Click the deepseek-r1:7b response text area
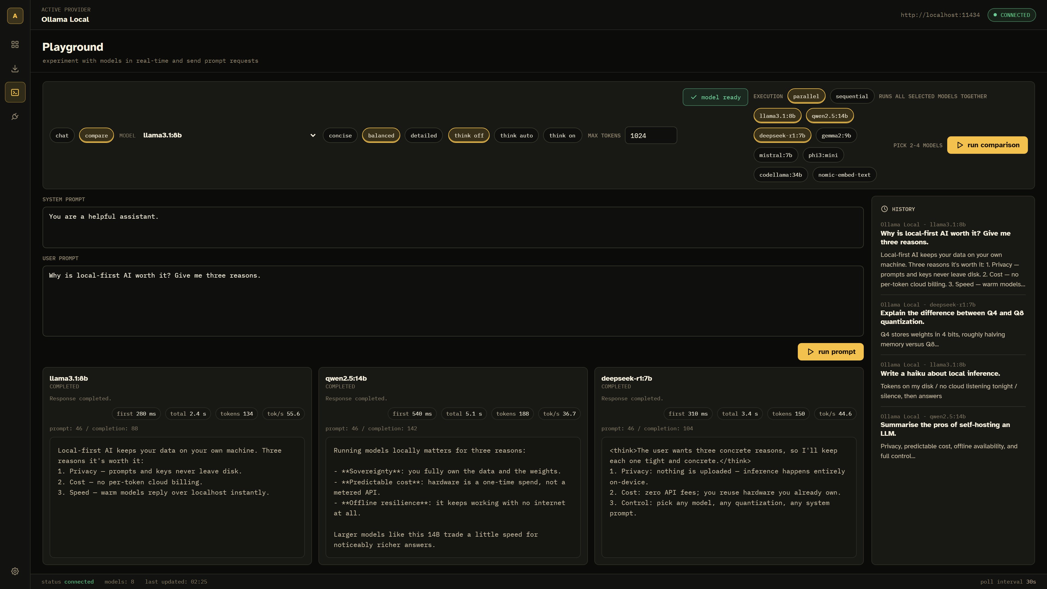 click(x=729, y=497)
